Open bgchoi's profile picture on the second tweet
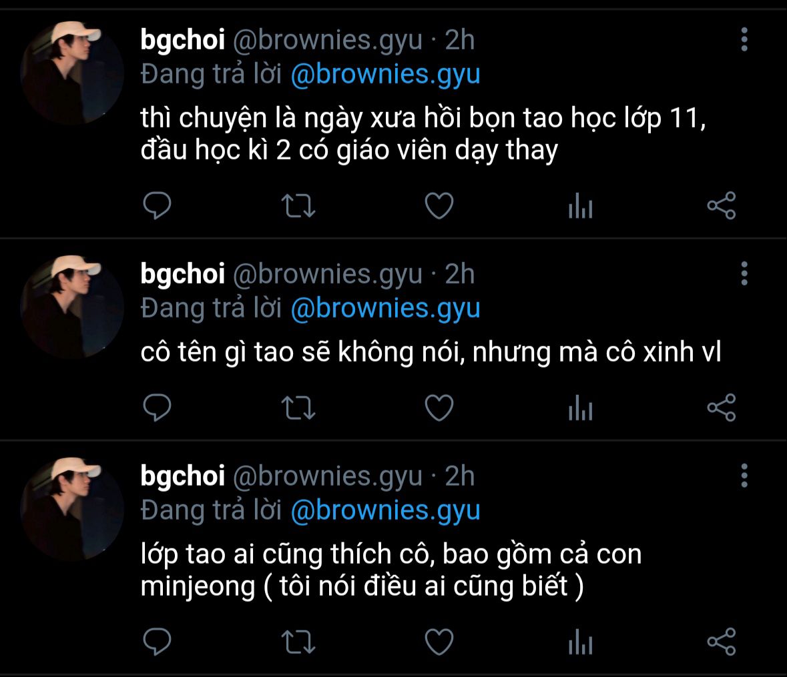Viewport: 787px width, 677px height. pos(72,307)
